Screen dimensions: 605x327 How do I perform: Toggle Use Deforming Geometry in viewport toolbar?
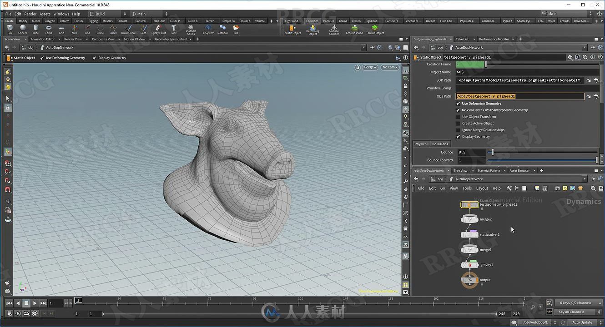tap(62, 58)
